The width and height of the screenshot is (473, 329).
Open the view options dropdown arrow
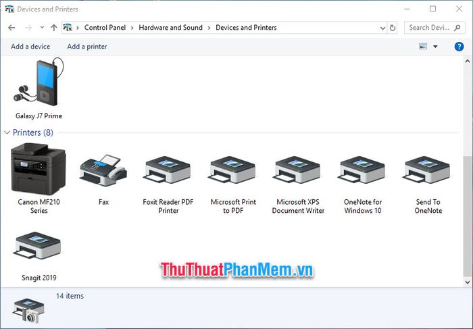[x=435, y=47]
